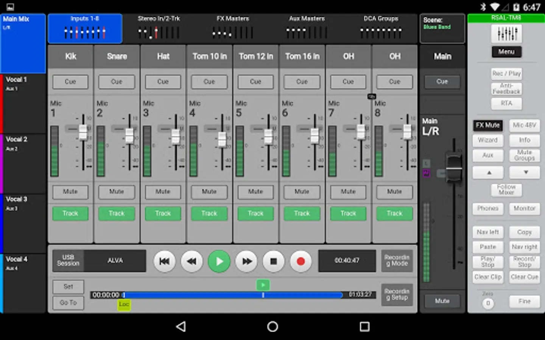Toggle the Follow Mixer option

coord(506,190)
